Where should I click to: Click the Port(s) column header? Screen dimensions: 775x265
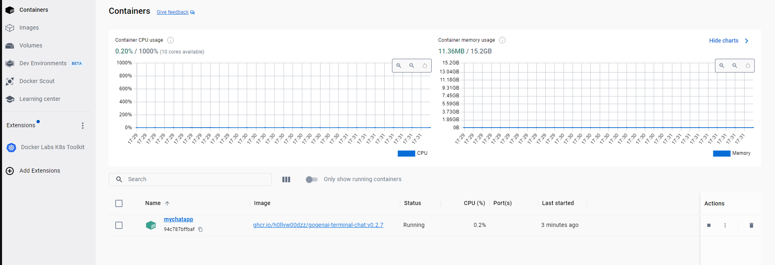(x=502, y=203)
